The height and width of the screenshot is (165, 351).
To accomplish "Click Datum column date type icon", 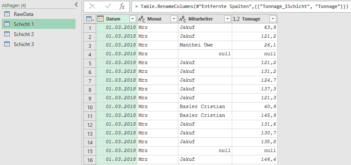I will 100,19.
